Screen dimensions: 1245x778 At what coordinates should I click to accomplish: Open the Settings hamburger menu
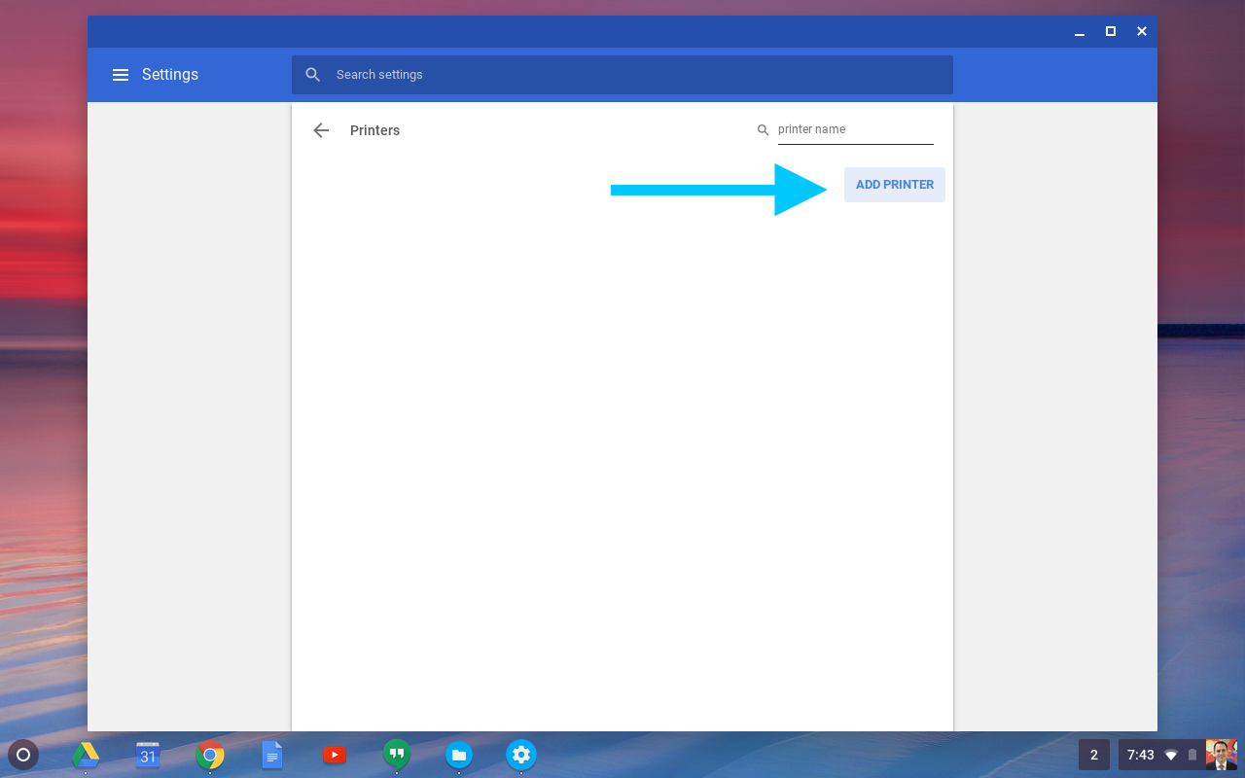click(121, 75)
